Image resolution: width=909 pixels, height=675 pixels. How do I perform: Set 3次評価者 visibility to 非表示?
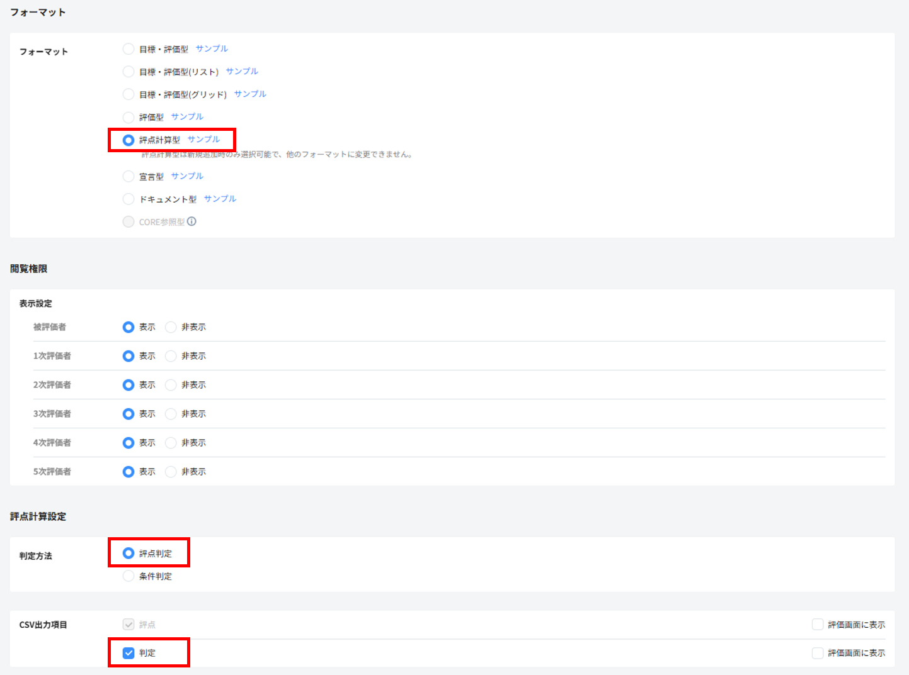click(x=171, y=414)
